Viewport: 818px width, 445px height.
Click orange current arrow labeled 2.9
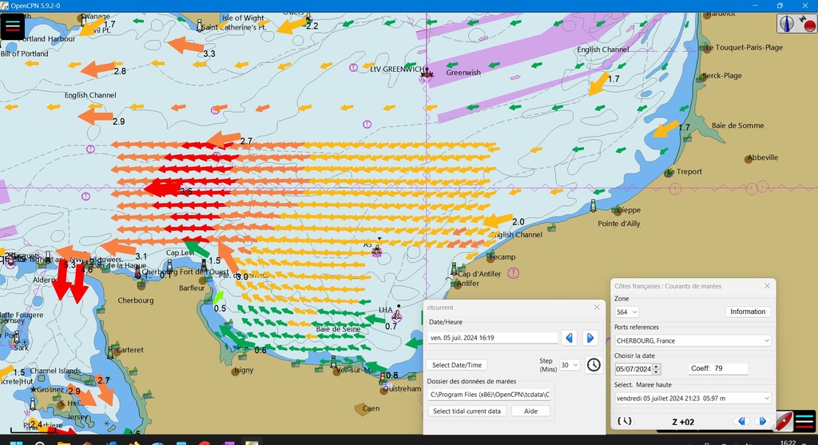tap(96, 116)
